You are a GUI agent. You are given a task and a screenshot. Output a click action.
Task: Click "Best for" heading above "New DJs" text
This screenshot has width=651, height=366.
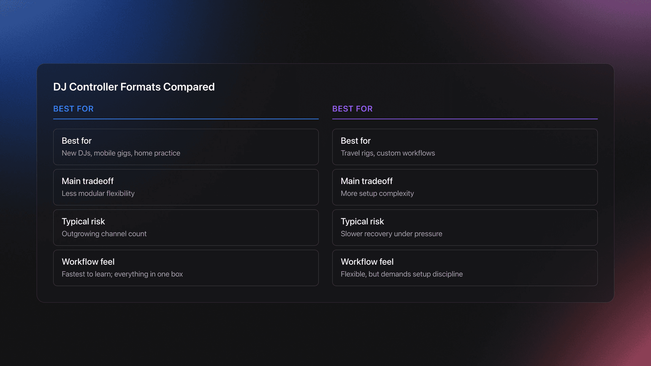77,141
